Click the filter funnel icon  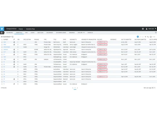click(145, 37)
